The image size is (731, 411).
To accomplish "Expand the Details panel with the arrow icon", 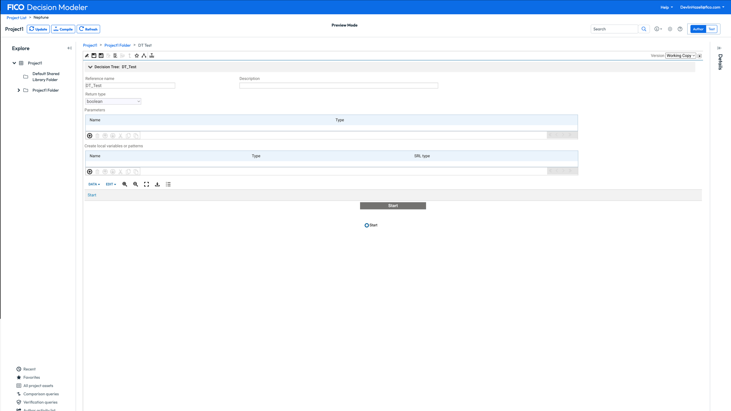I will click(720, 48).
